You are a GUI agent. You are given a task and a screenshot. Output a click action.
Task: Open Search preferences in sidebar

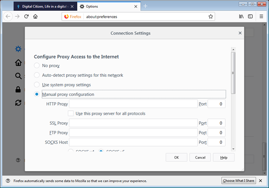[18, 76]
